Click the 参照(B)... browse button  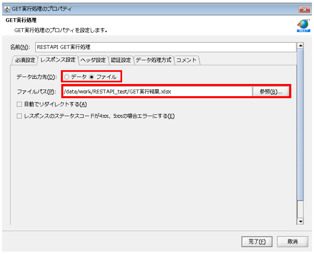(x=271, y=92)
